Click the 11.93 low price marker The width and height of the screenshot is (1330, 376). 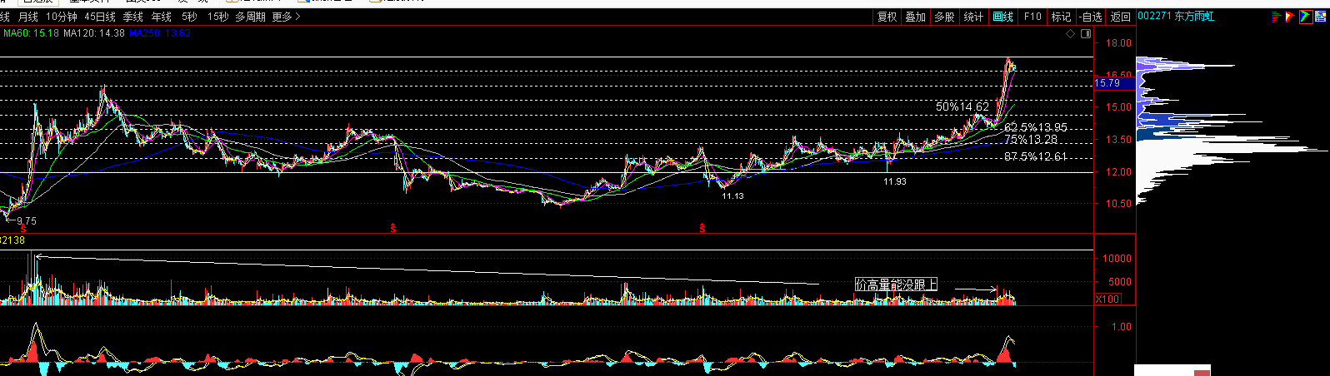[x=895, y=181]
